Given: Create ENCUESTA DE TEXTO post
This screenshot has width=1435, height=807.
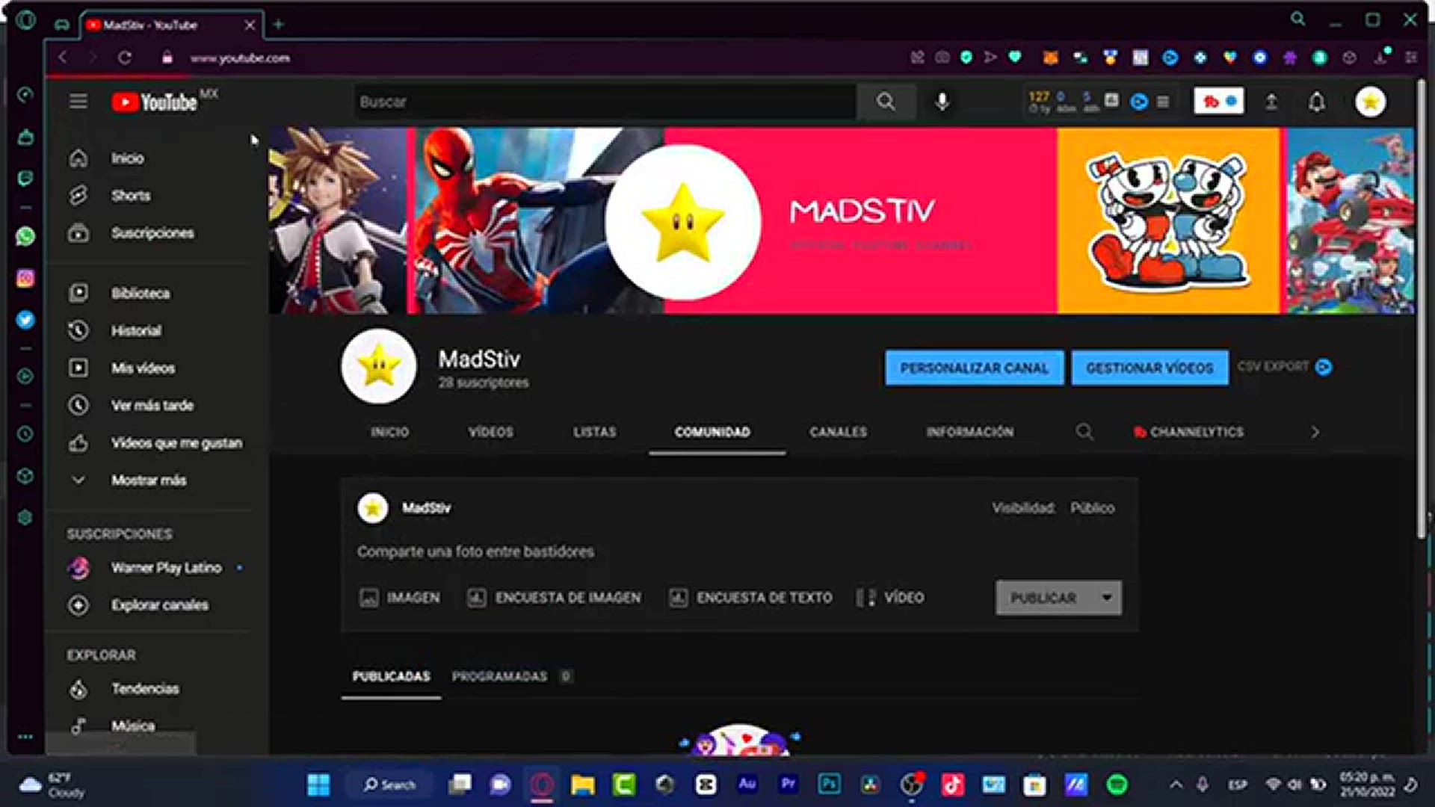Looking at the screenshot, I should tap(750, 598).
